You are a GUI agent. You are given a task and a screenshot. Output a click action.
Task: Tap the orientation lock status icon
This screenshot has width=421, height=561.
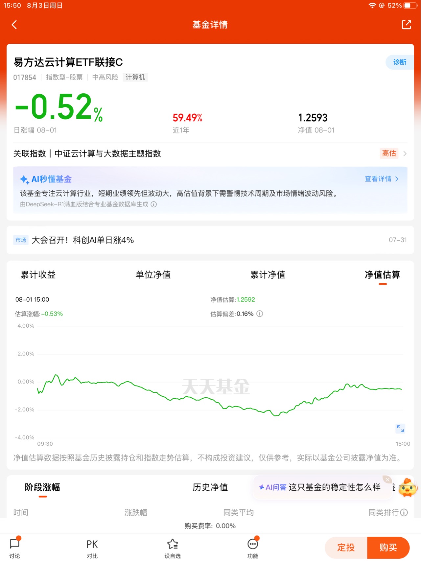[x=382, y=6]
